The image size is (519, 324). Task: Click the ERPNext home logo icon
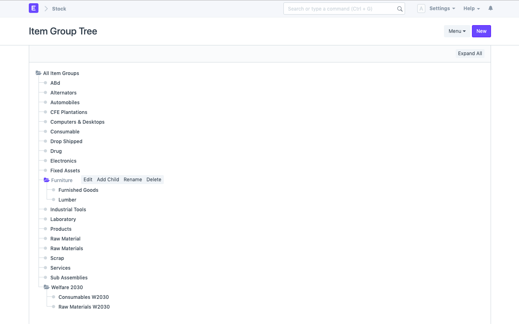(34, 8)
